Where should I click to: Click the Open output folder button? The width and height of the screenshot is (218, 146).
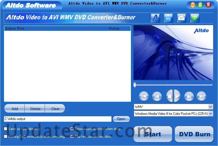pyautogui.click(x=121, y=119)
